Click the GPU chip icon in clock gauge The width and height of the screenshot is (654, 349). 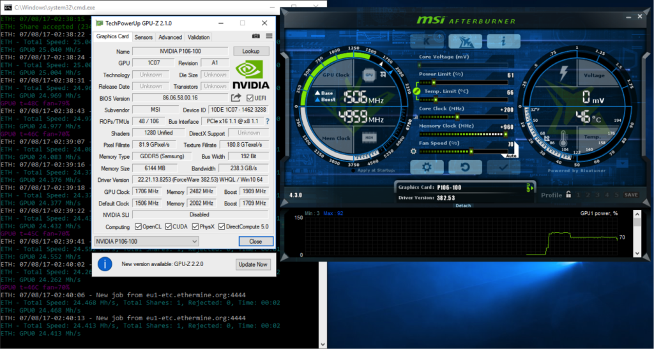tap(369, 75)
